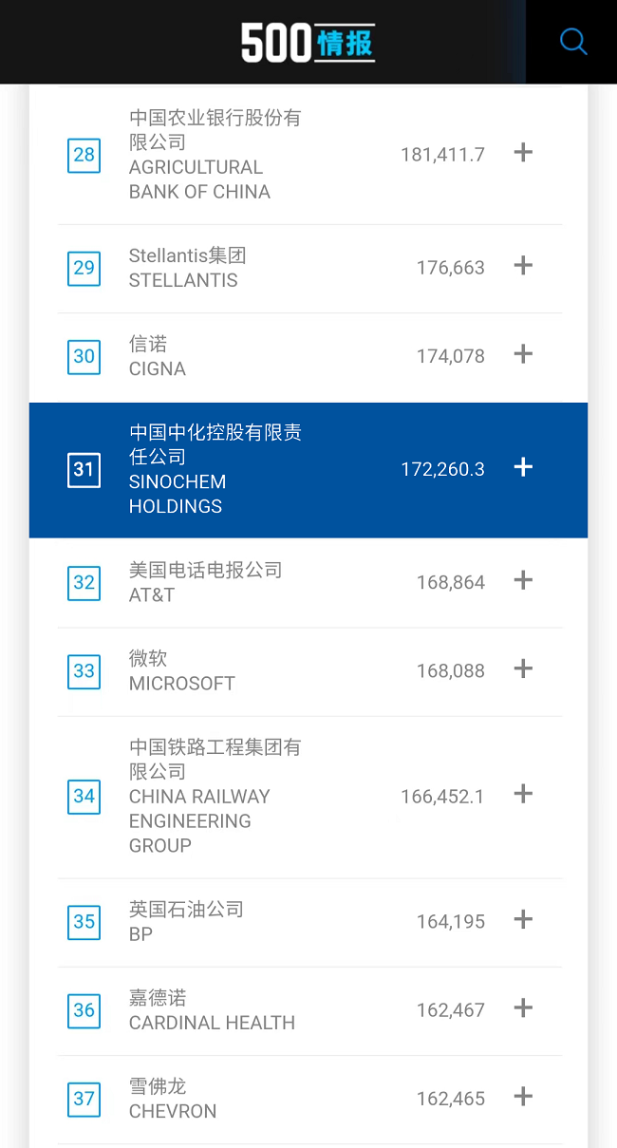This screenshot has width=617, height=1148.
Task: Expand Chevron row plus icon
Action: 523,1097
